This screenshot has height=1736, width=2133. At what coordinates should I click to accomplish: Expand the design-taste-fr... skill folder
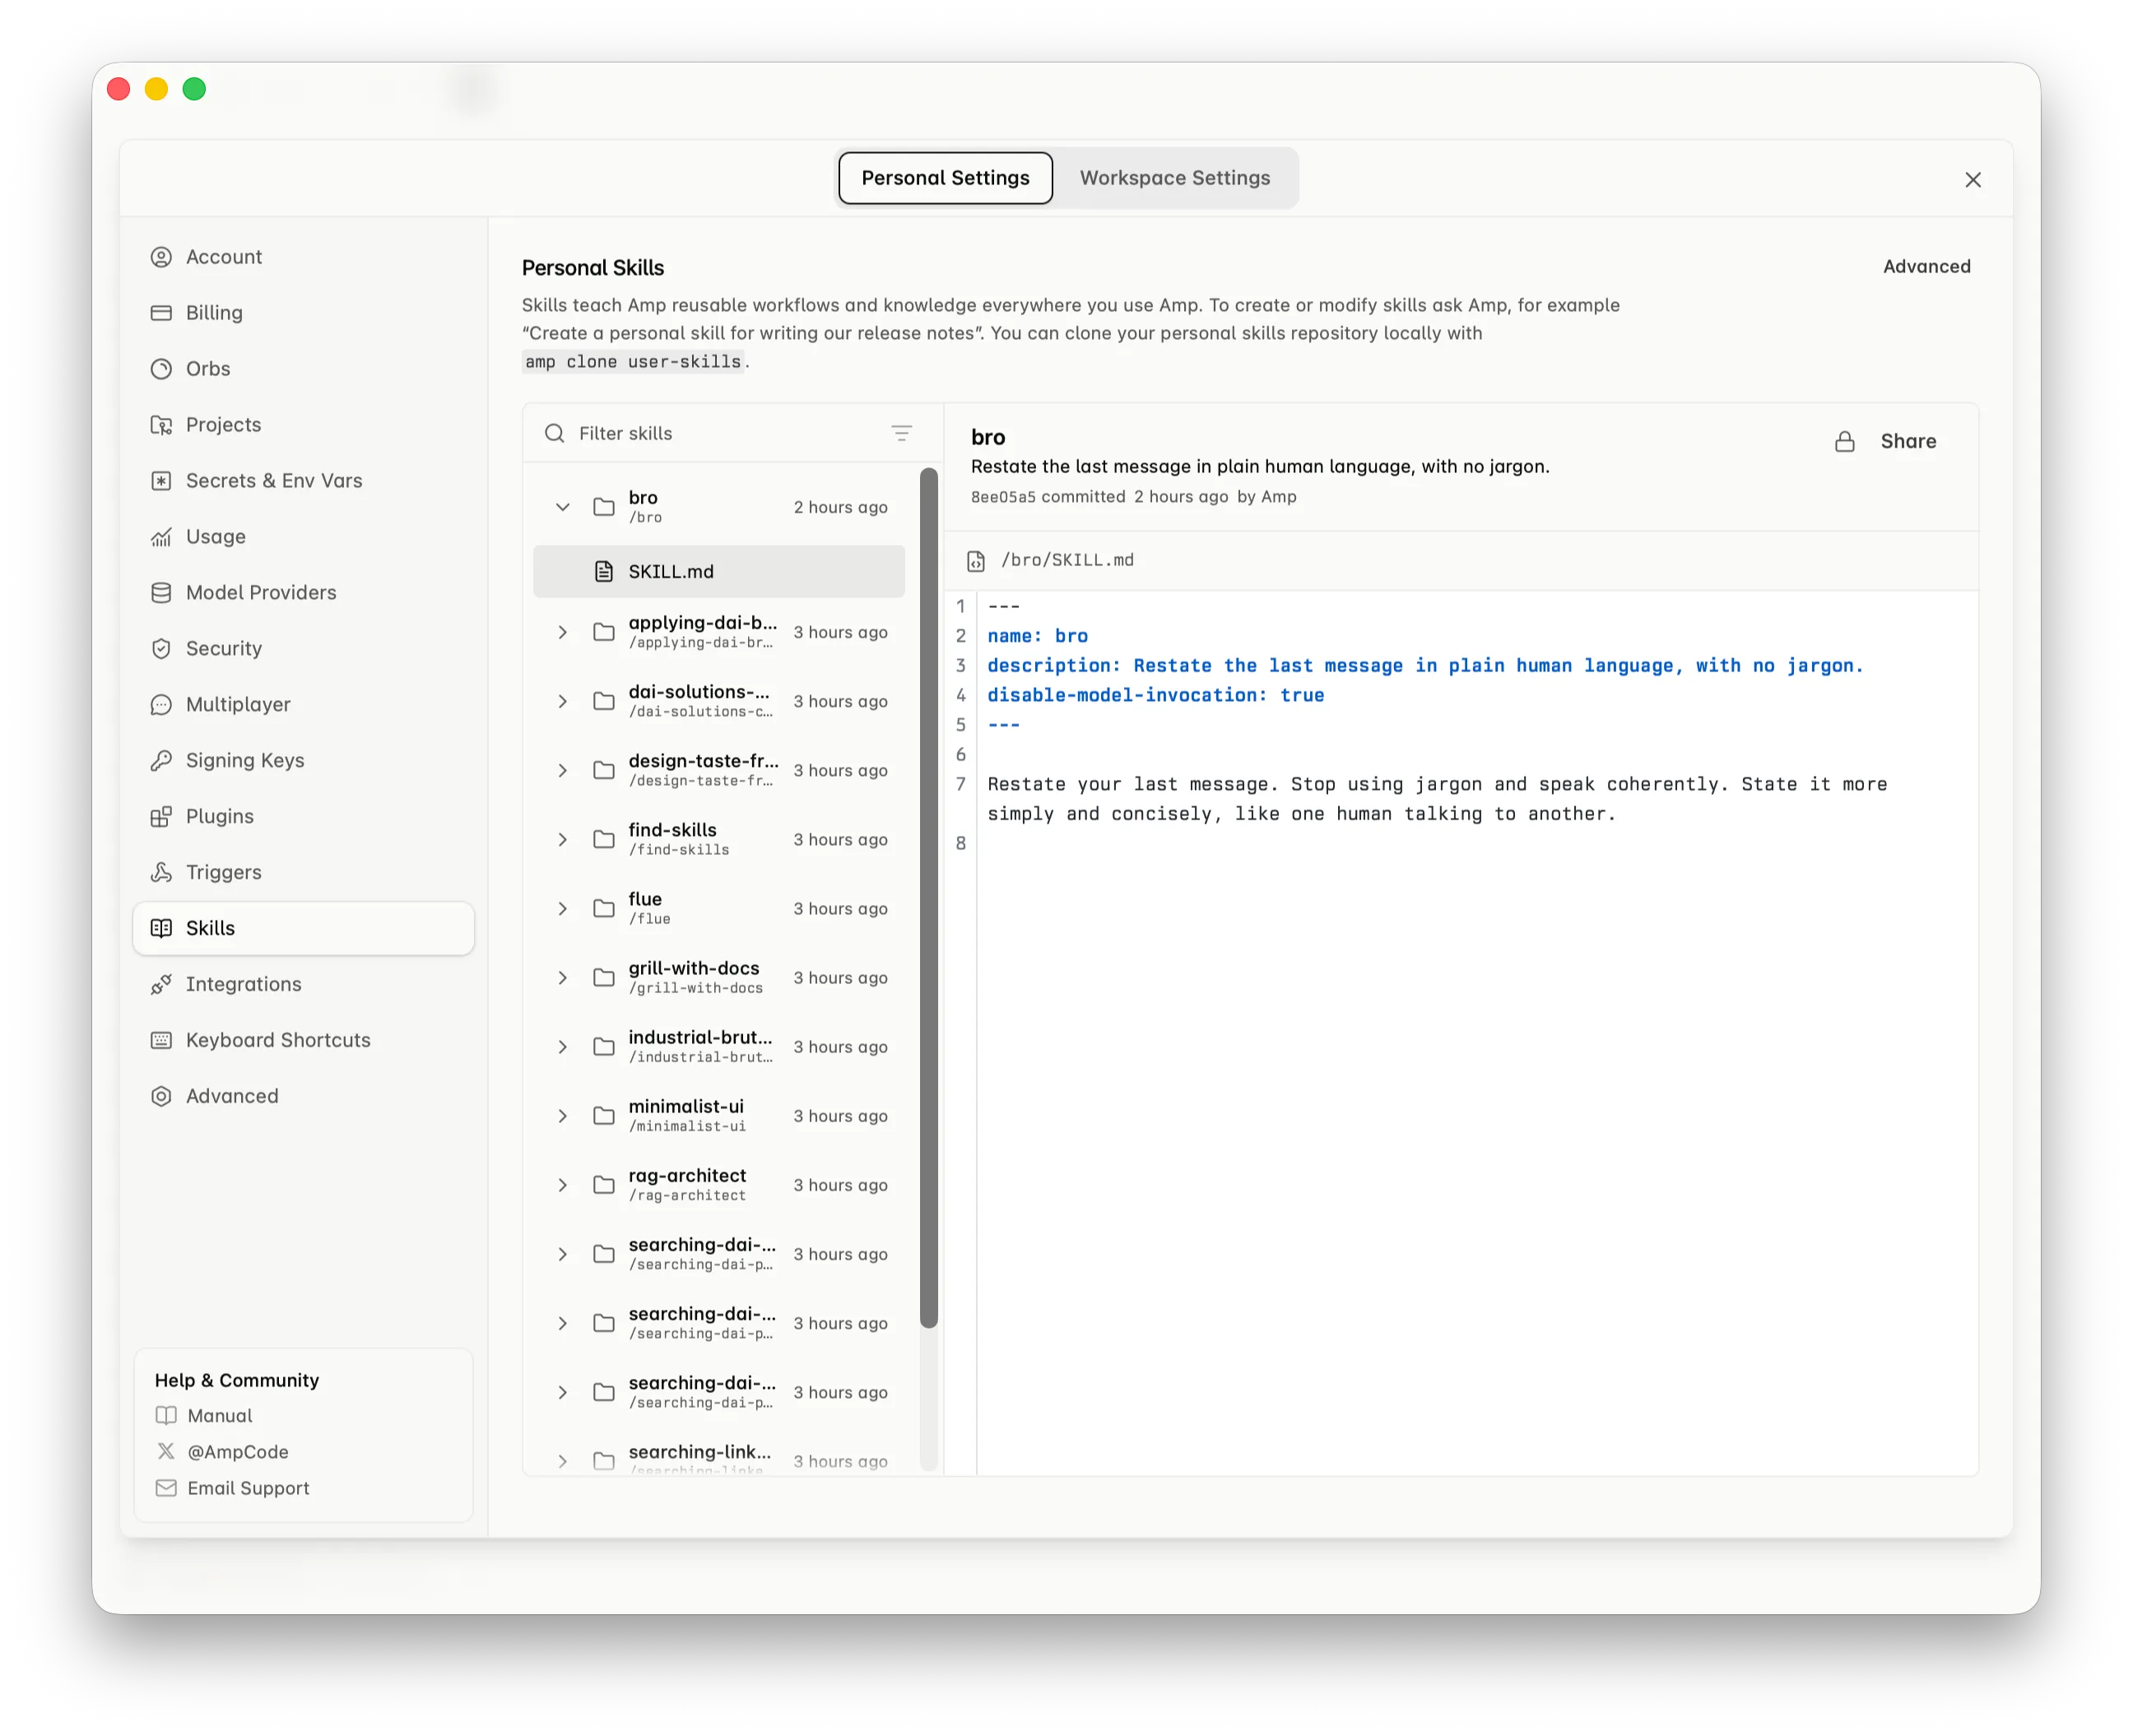coord(563,771)
